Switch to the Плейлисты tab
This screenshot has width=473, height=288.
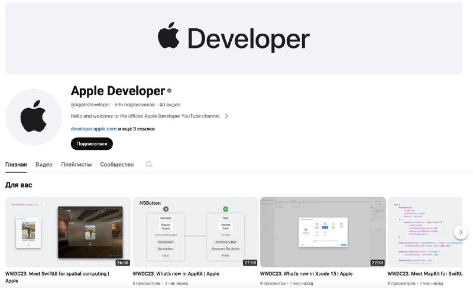pyautogui.click(x=76, y=165)
